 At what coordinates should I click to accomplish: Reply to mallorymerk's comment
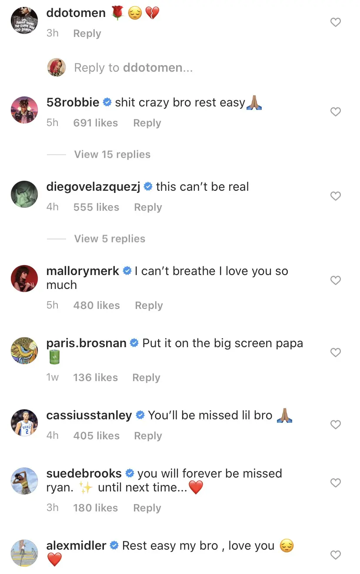149,305
